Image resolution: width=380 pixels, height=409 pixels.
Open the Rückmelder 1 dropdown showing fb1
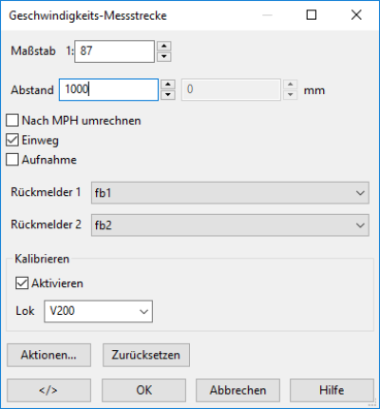[x=230, y=193]
